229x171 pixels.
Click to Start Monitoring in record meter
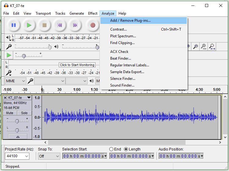[x=77, y=65]
